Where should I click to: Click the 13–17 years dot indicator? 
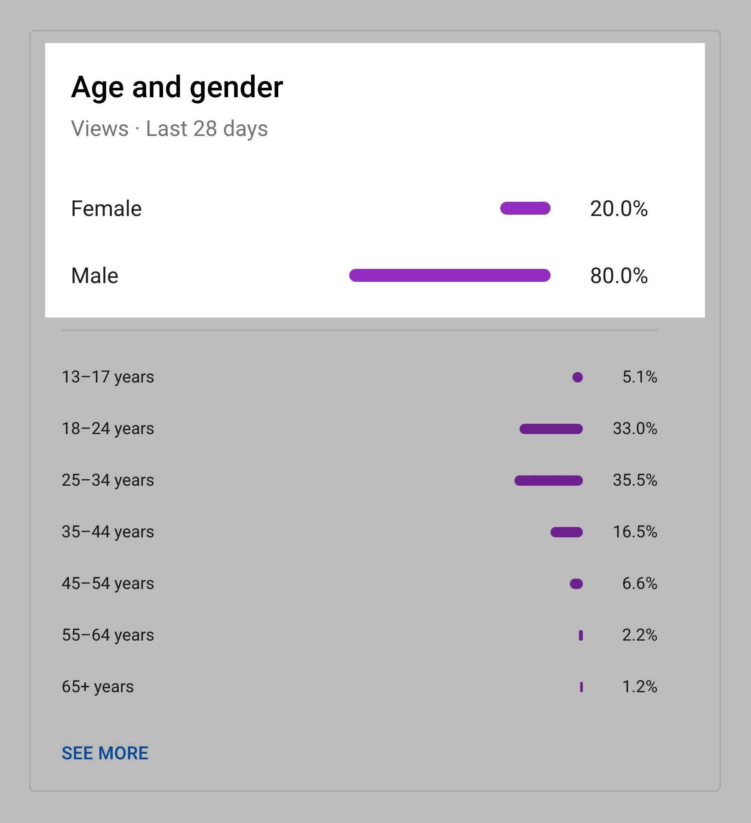(578, 377)
